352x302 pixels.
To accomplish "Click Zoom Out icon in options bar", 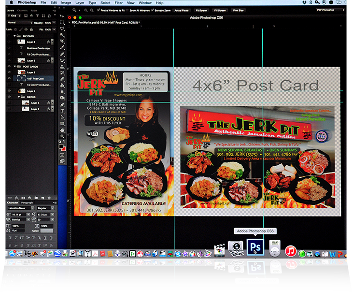I will (x=92, y=10).
